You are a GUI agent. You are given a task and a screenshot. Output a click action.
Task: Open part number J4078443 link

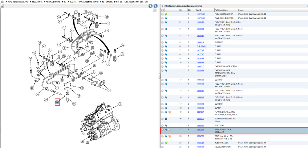click(x=201, y=18)
